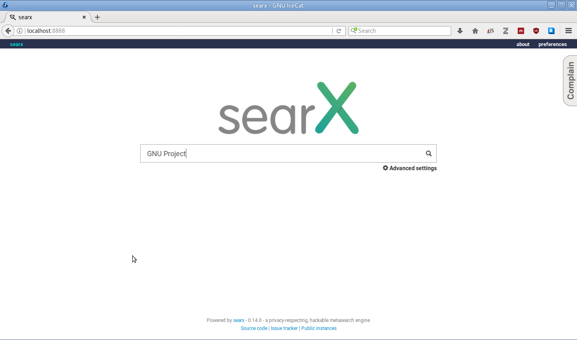Viewport: 577px width, 340px height.
Task: Click the magnifier search button in searx
Action: pyautogui.click(x=428, y=153)
